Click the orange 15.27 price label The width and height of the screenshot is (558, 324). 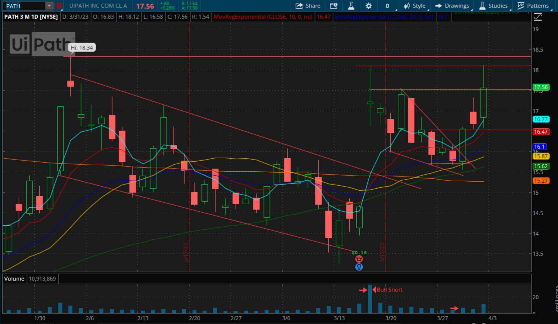541,181
